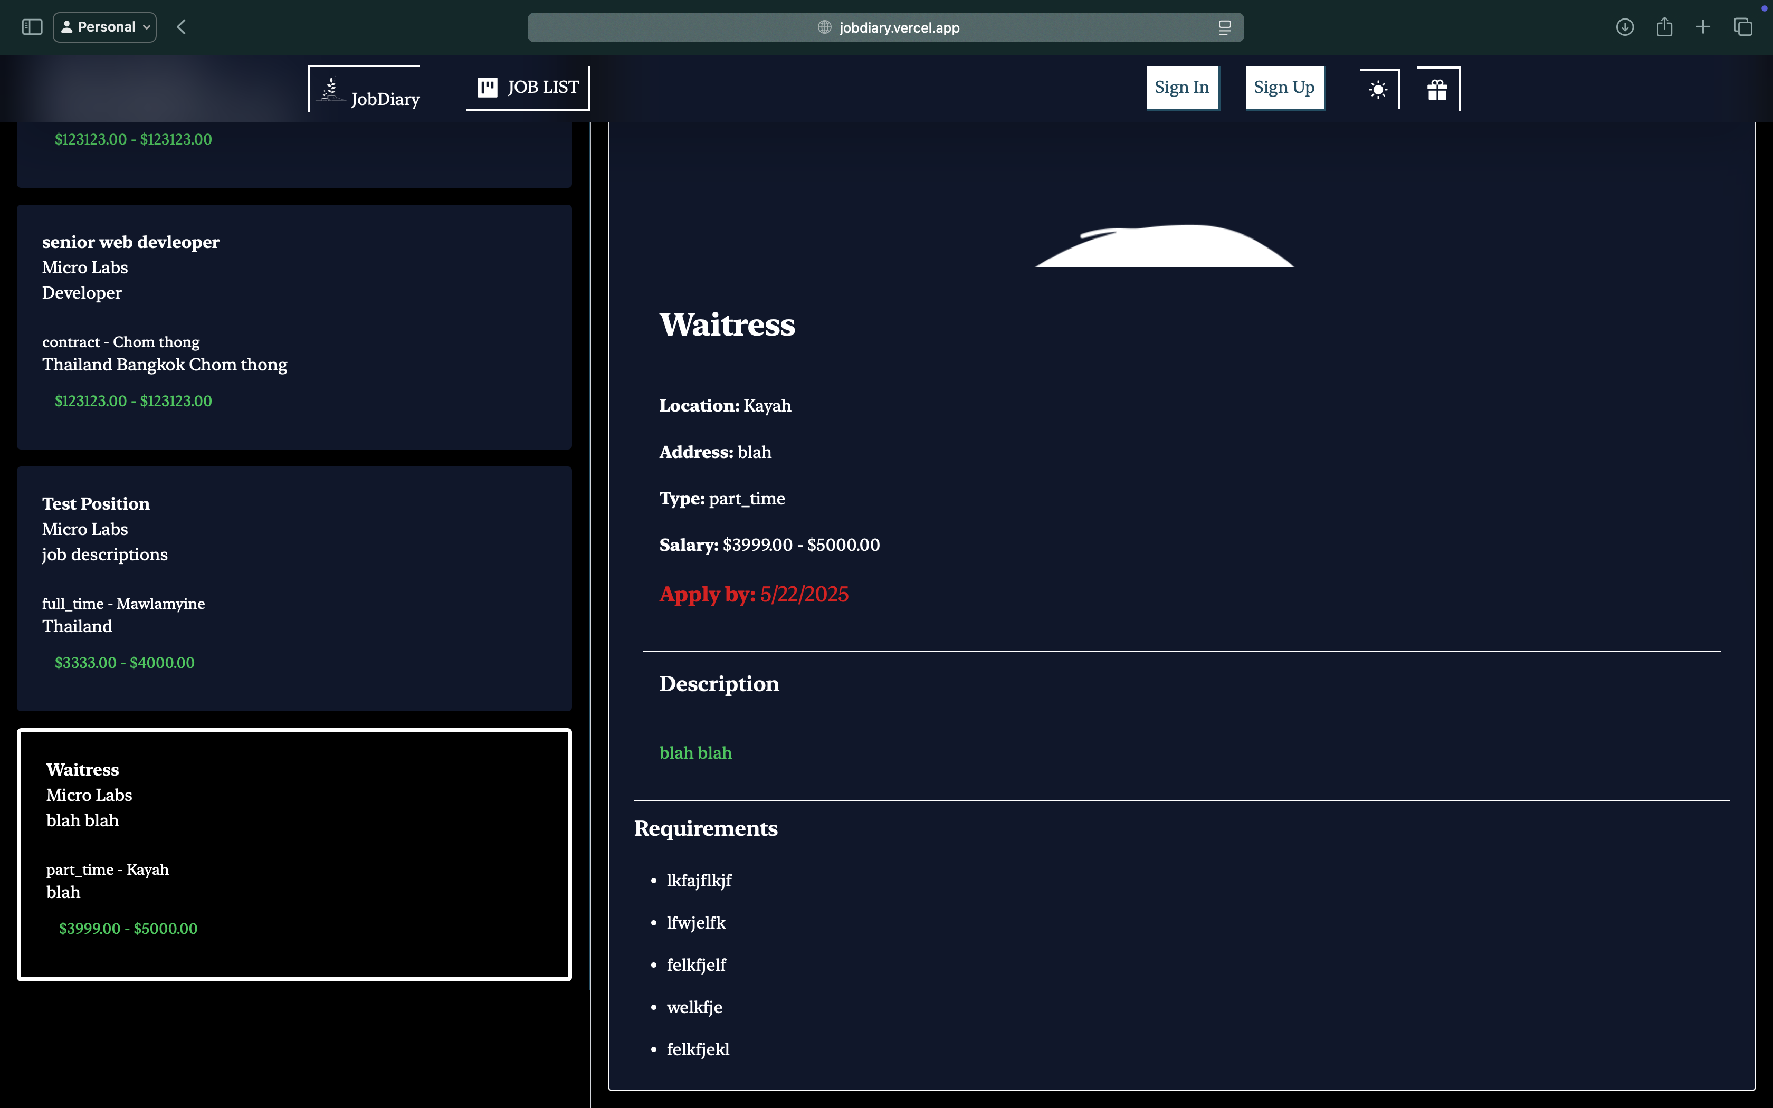Image resolution: width=1773 pixels, height=1108 pixels.
Task: Open the JOB LIST nav tab
Action: (x=528, y=88)
